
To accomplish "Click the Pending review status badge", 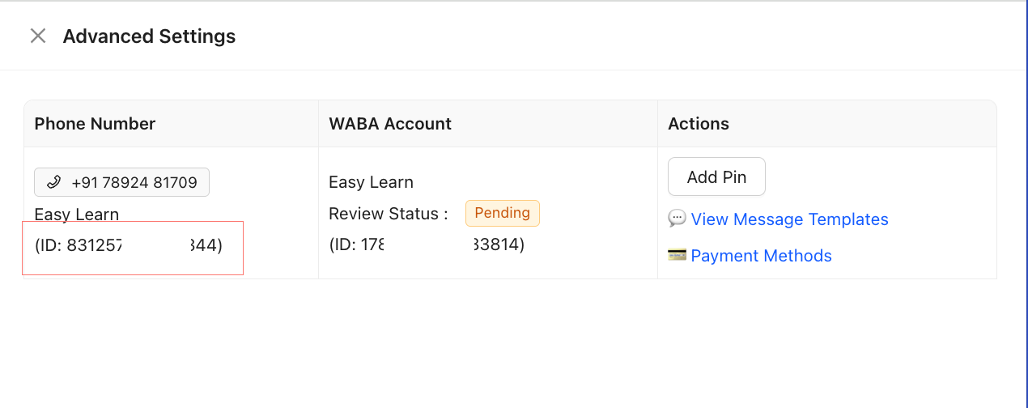I will [x=502, y=214].
